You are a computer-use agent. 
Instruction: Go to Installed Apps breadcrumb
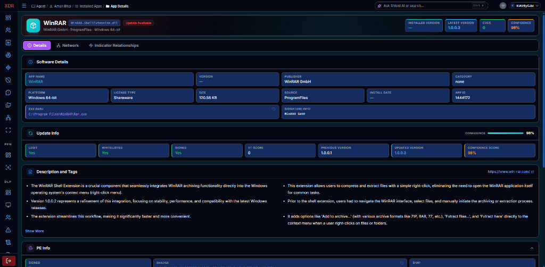coord(88,6)
